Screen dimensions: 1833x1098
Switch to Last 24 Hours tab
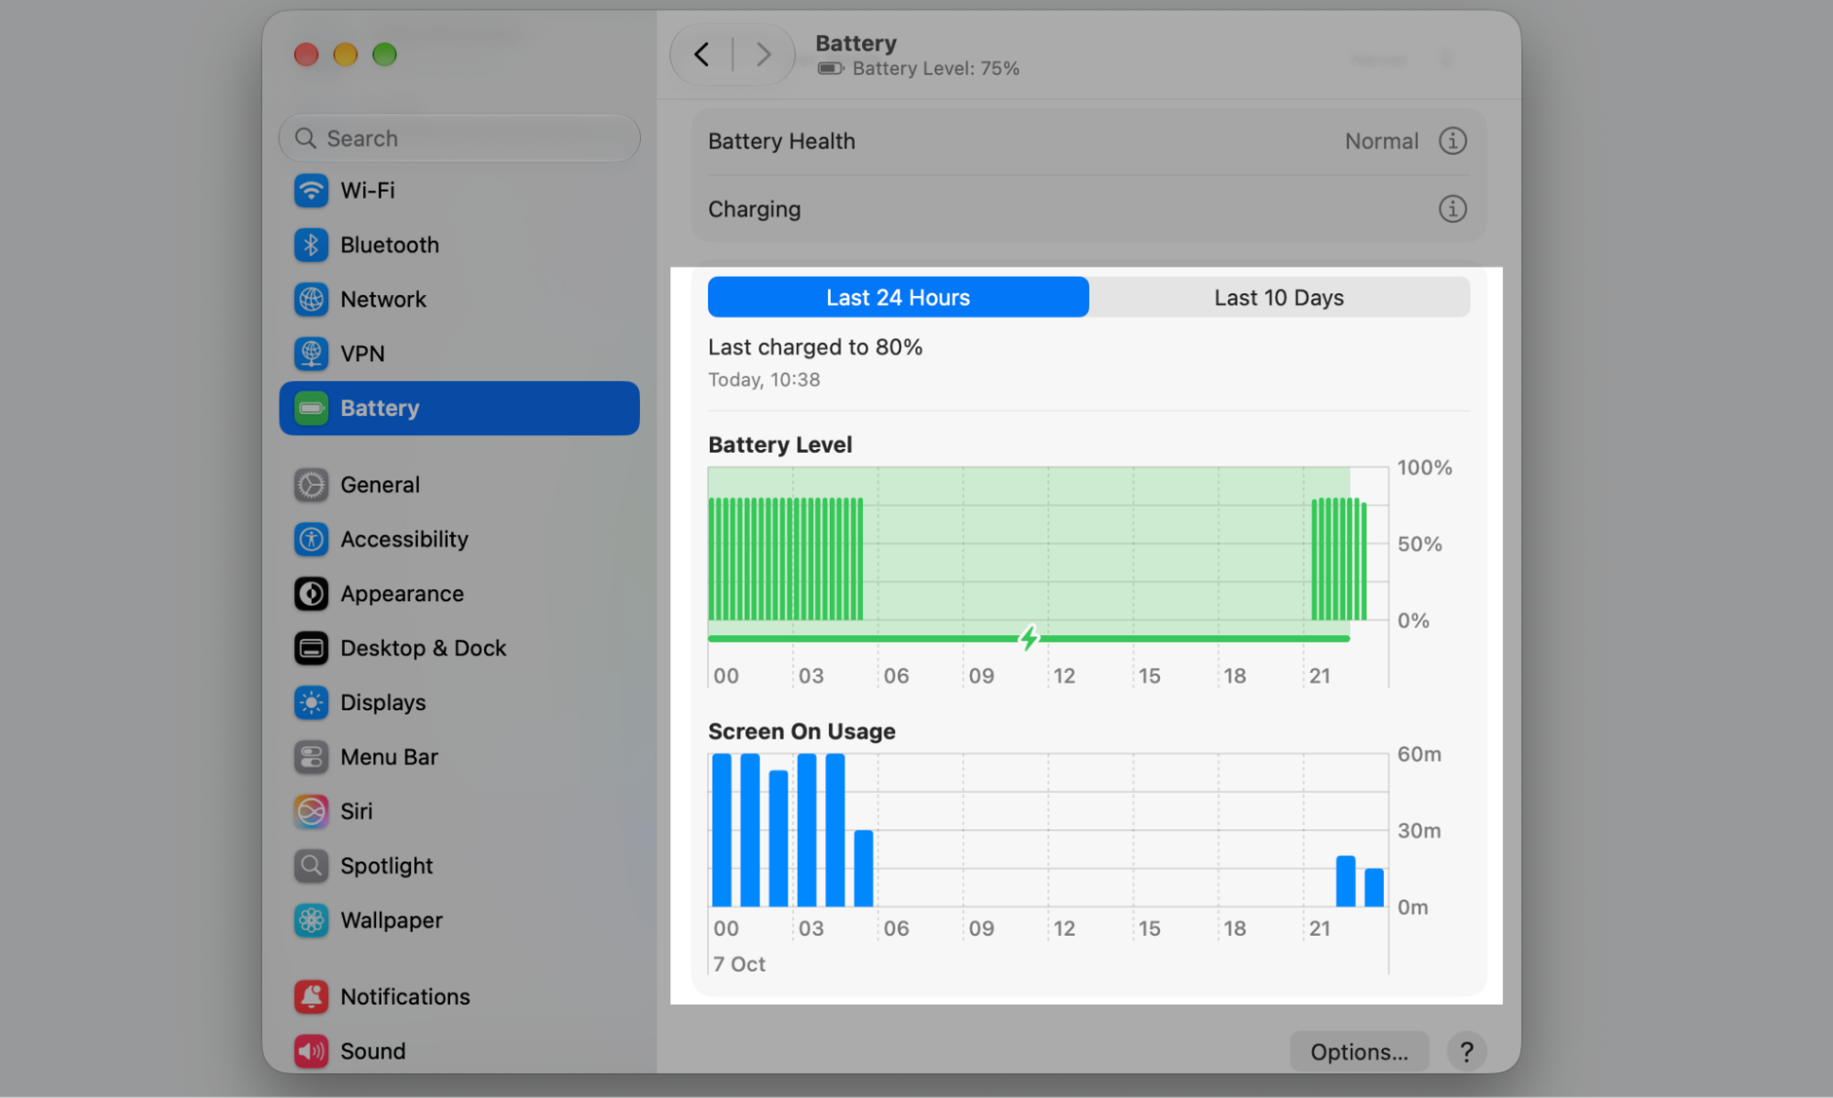898,297
